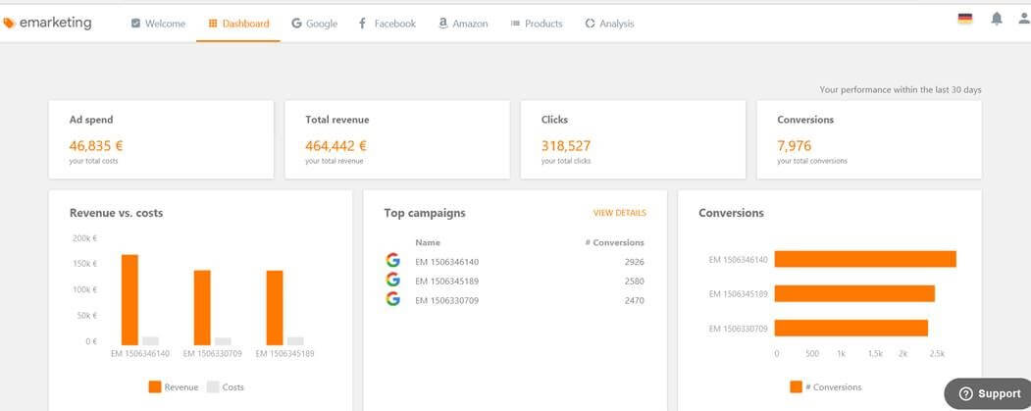Click the 2470 conversions value
1031x411 pixels.
click(x=635, y=300)
